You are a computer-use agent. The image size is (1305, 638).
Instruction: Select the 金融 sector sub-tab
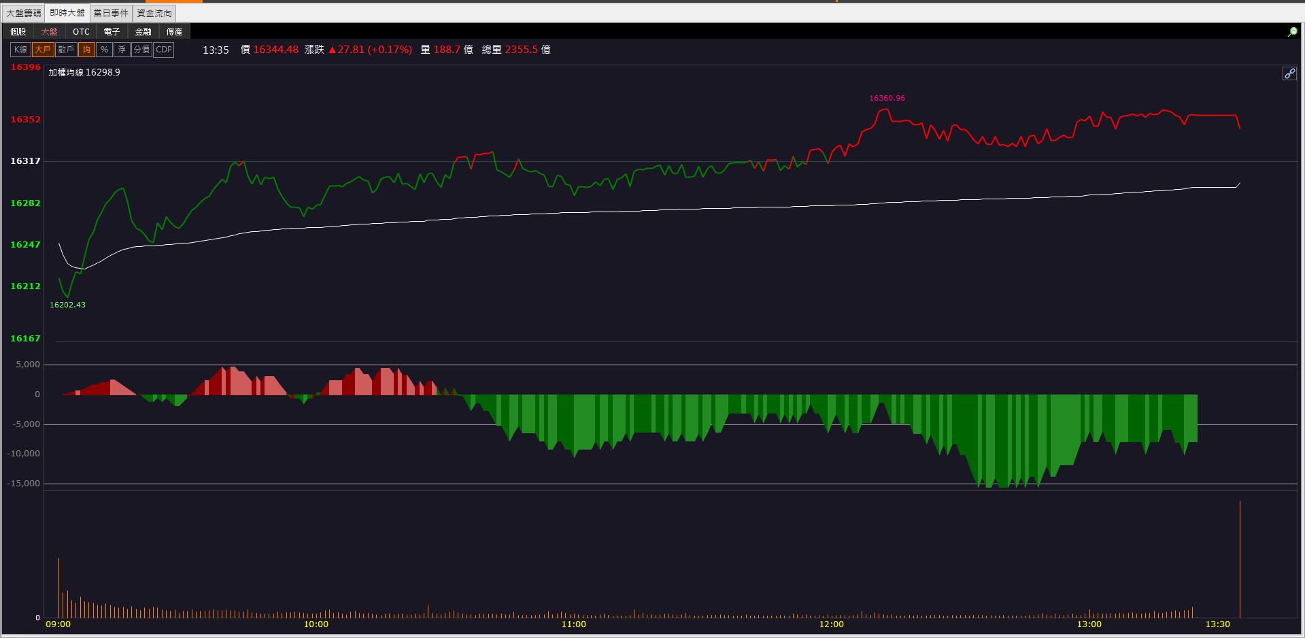coord(143,32)
